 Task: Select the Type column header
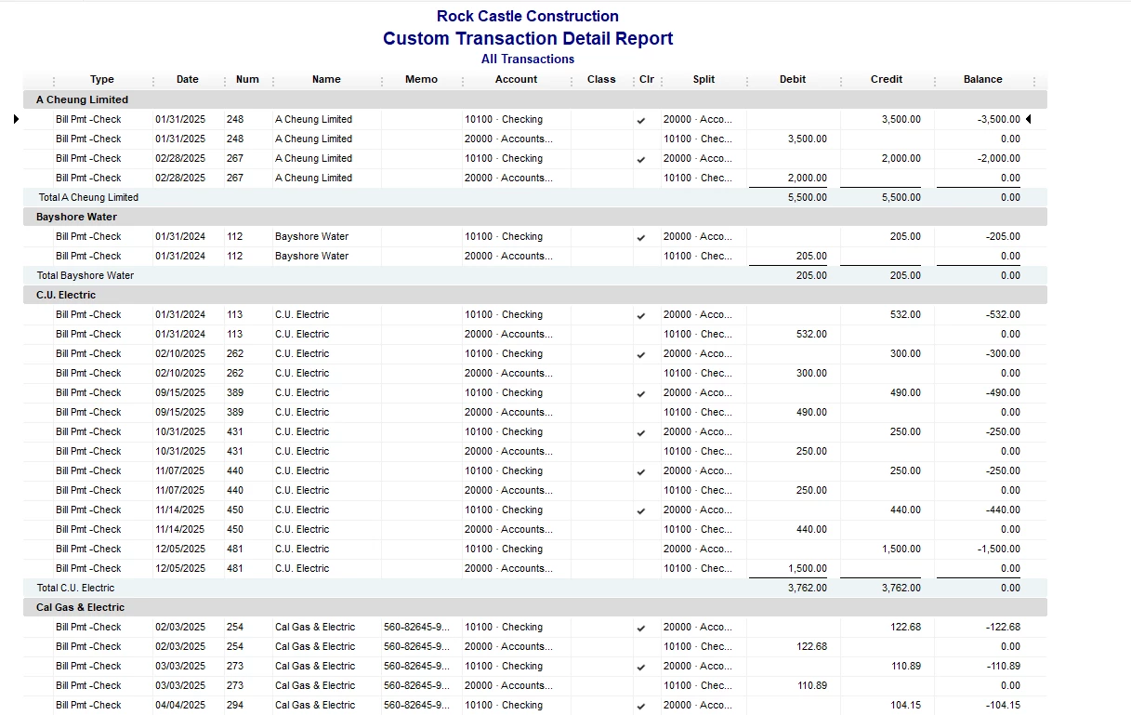pyautogui.click(x=102, y=80)
